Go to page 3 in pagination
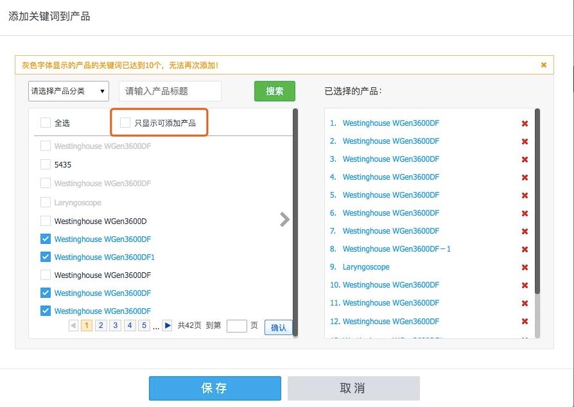 [x=116, y=325]
